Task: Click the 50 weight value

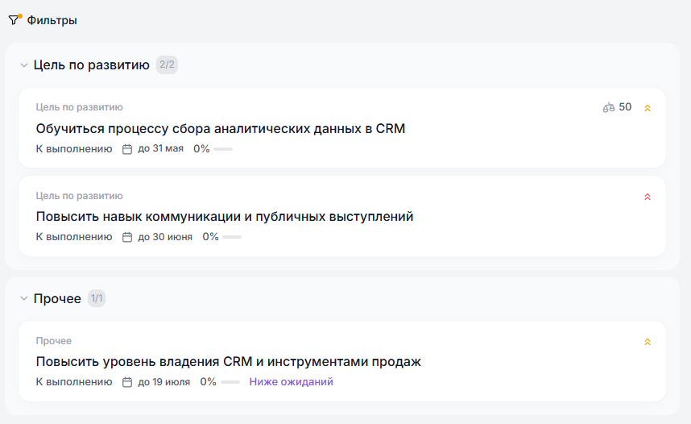Action: click(x=625, y=107)
